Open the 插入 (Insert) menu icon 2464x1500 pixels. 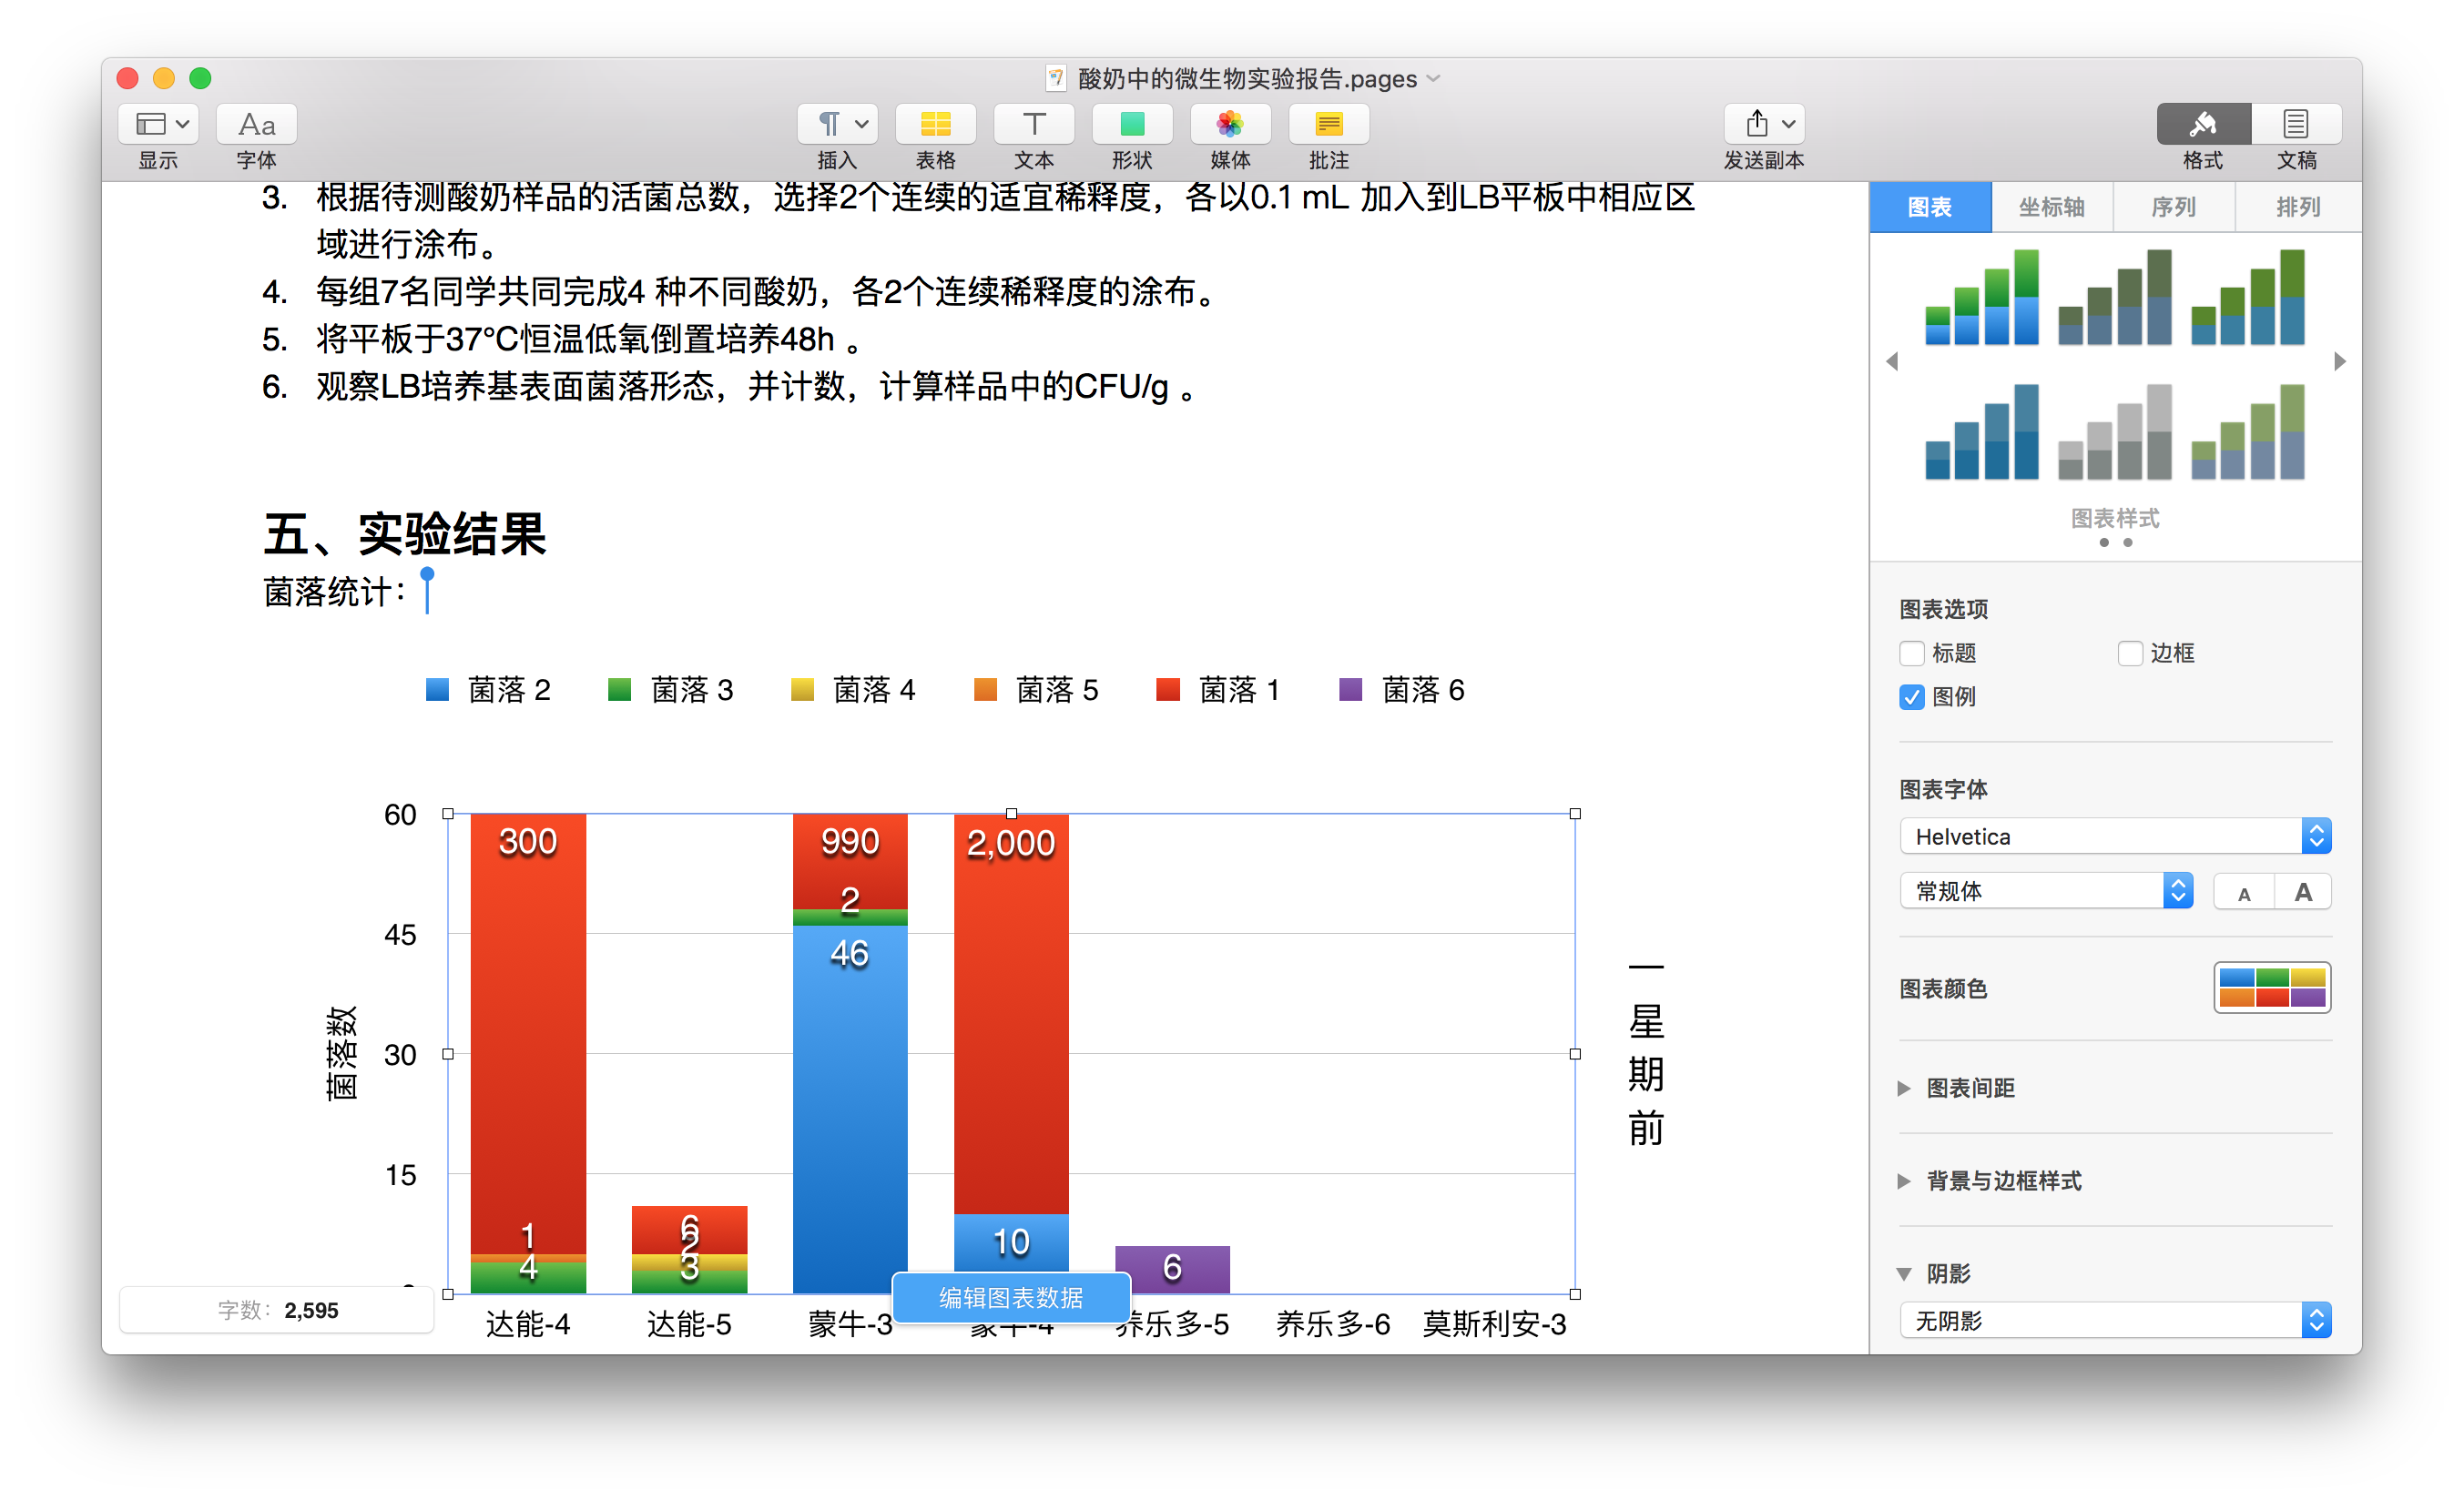(x=836, y=124)
